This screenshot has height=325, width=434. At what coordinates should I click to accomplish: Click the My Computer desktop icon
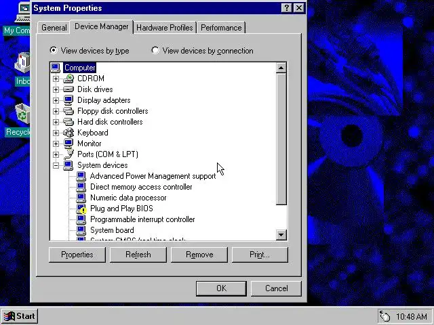pos(23,12)
